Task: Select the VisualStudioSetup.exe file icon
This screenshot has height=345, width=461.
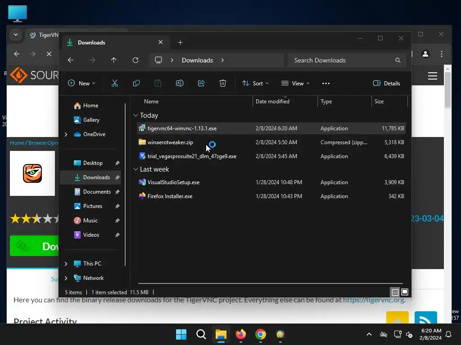Action: pyautogui.click(x=142, y=182)
